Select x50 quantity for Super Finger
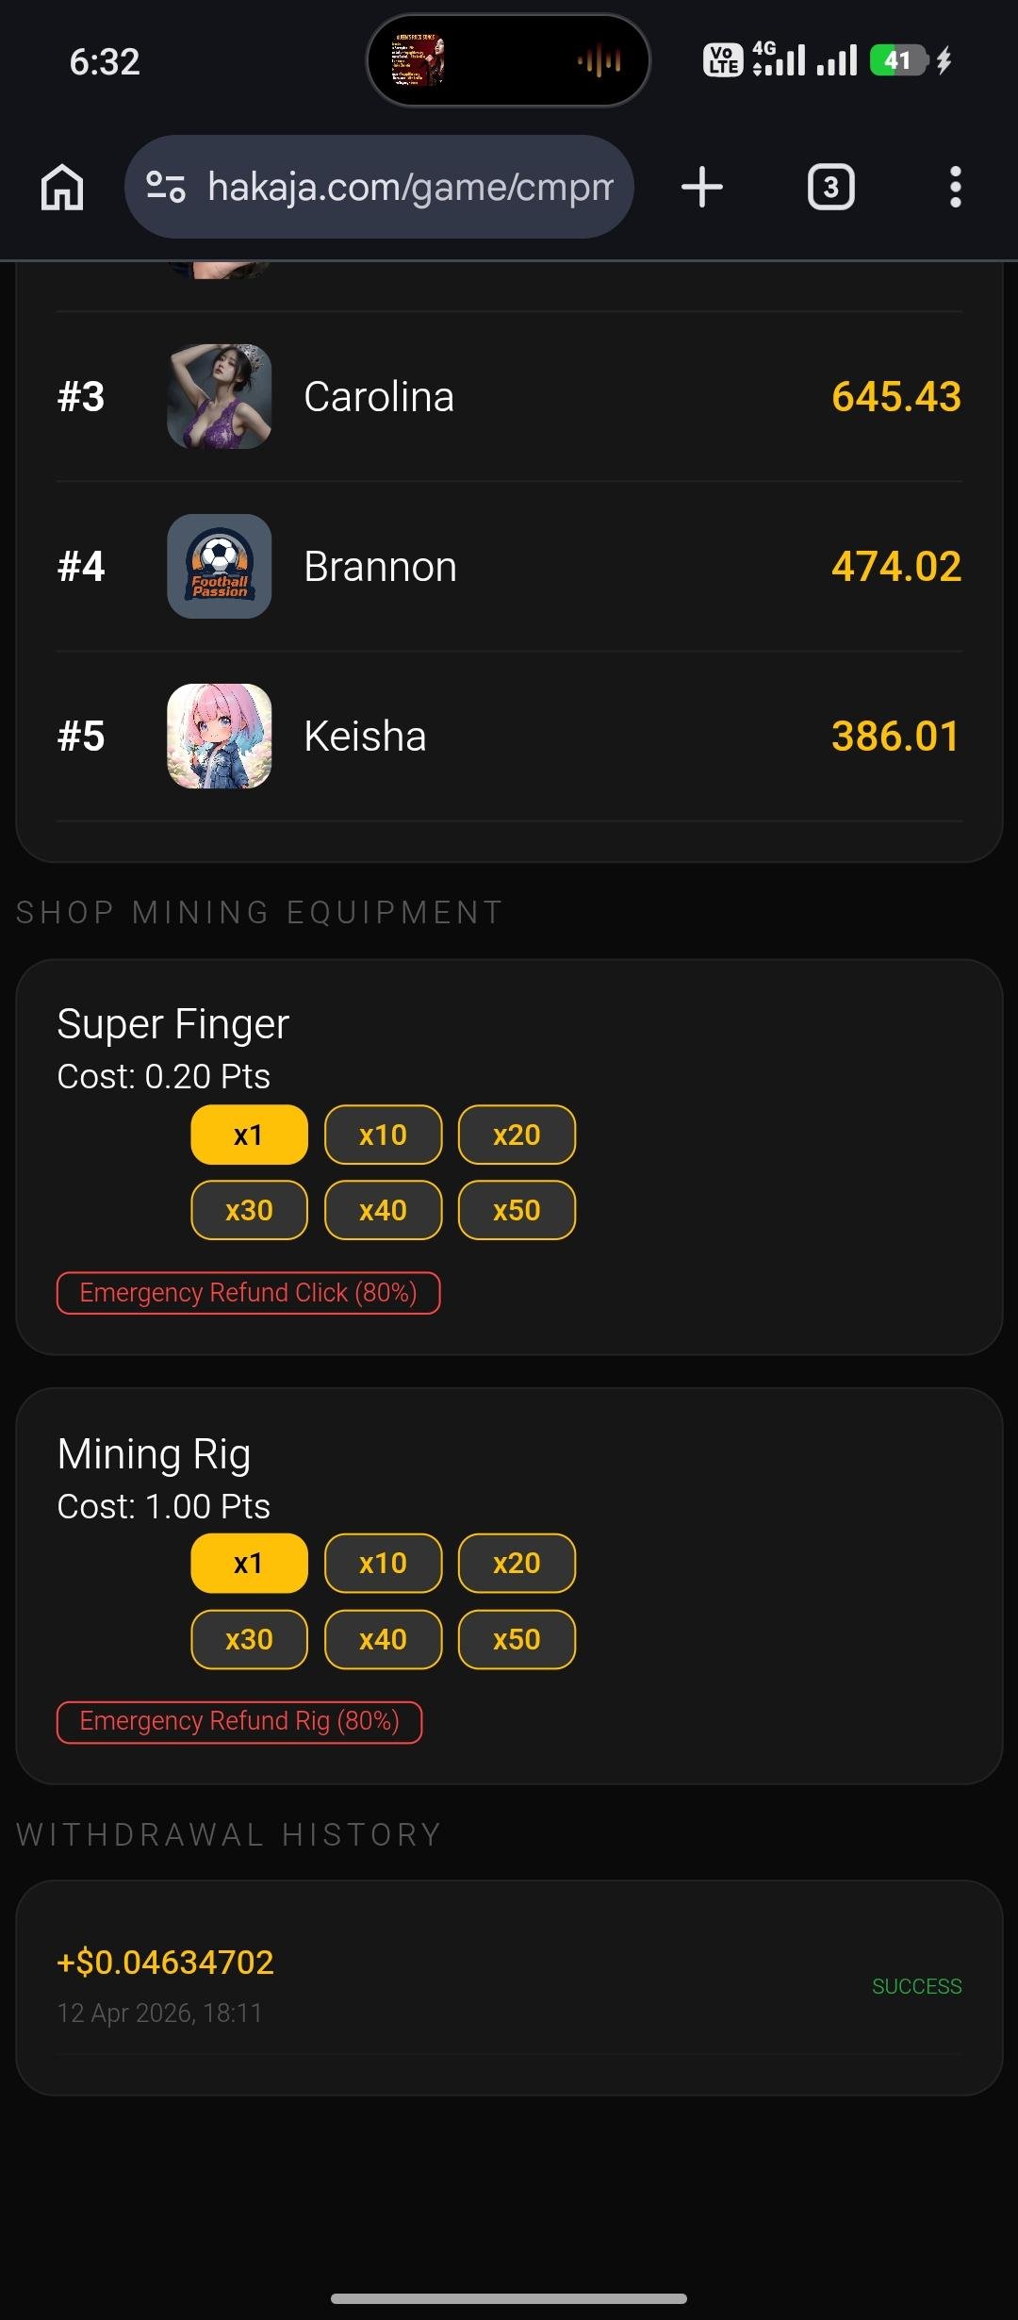 coord(517,1210)
